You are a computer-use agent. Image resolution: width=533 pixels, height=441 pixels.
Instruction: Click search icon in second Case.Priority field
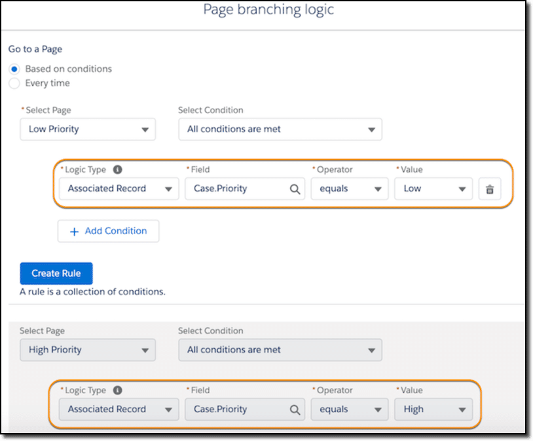tap(295, 410)
